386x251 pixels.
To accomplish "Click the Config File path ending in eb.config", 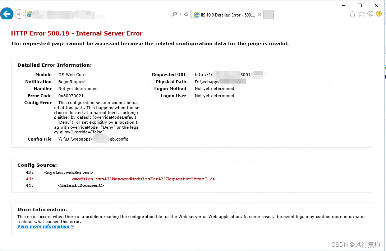I will click(x=93, y=139).
